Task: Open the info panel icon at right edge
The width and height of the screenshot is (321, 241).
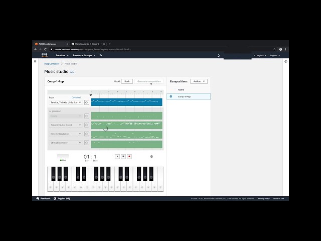Action: click(285, 61)
